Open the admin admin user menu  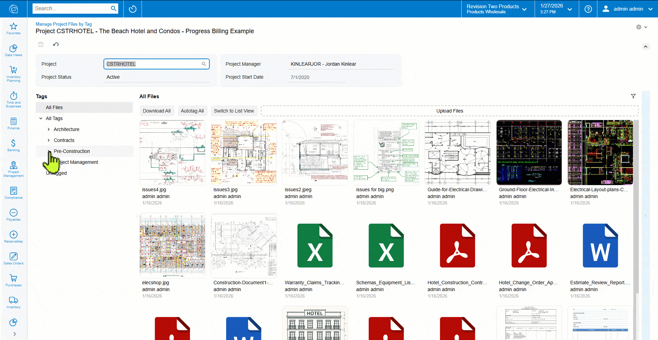(x=627, y=9)
